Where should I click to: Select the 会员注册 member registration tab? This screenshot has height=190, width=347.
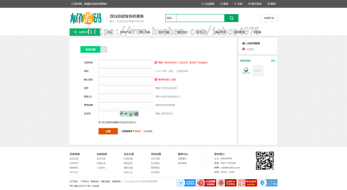click(x=90, y=49)
